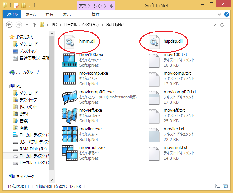Image resolution: width=233 pixels, height=193 pixels.
Task: Select the movimul.txt document icon
Action: coord(154,154)
